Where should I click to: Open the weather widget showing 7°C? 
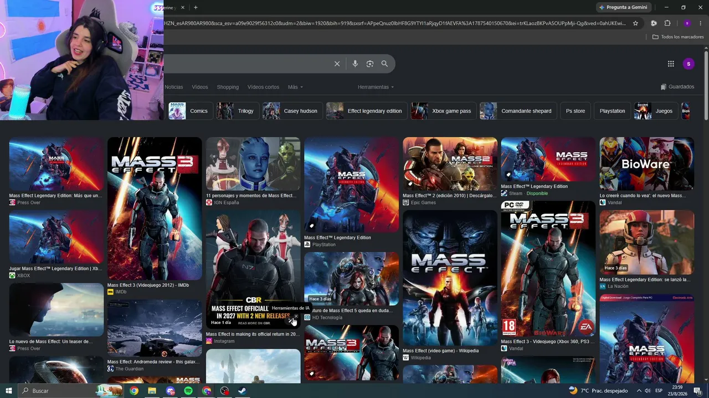[598, 391]
